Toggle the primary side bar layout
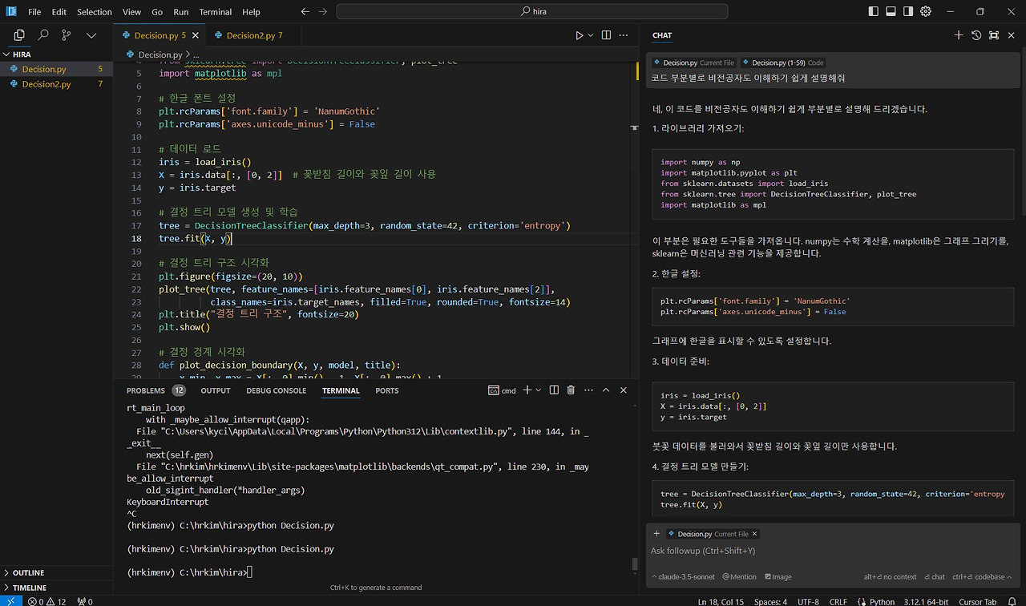 pyautogui.click(x=873, y=12)
